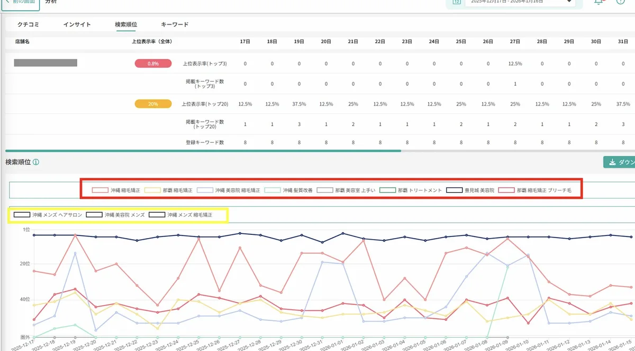Image resolution: width=635 pixels, height=351 pixels.
Task: Click the 掲載キーワード数(トップ20) row label
Action: click(204, 124)
